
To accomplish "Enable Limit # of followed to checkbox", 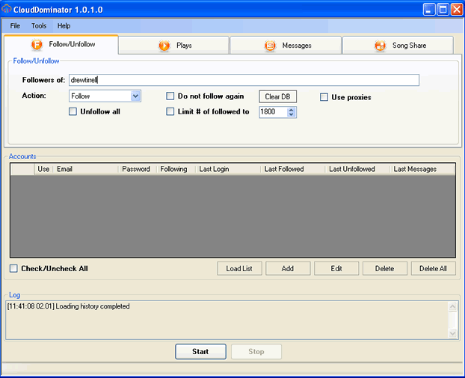I will pos(170,112).
